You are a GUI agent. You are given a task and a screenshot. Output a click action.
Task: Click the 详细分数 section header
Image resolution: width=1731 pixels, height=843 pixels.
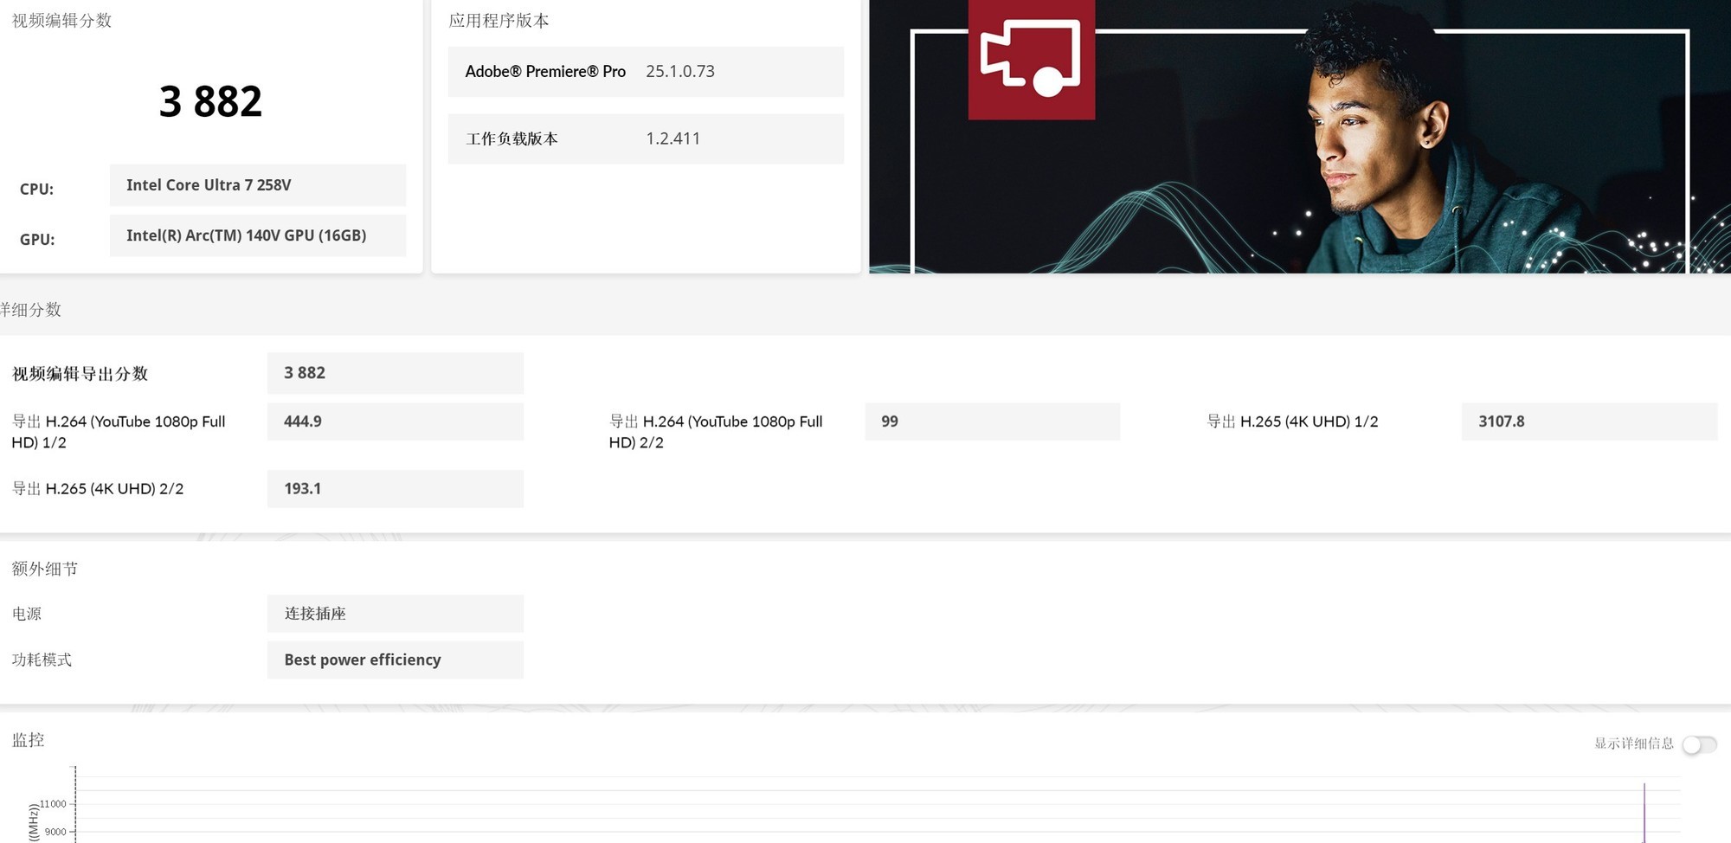31,310
